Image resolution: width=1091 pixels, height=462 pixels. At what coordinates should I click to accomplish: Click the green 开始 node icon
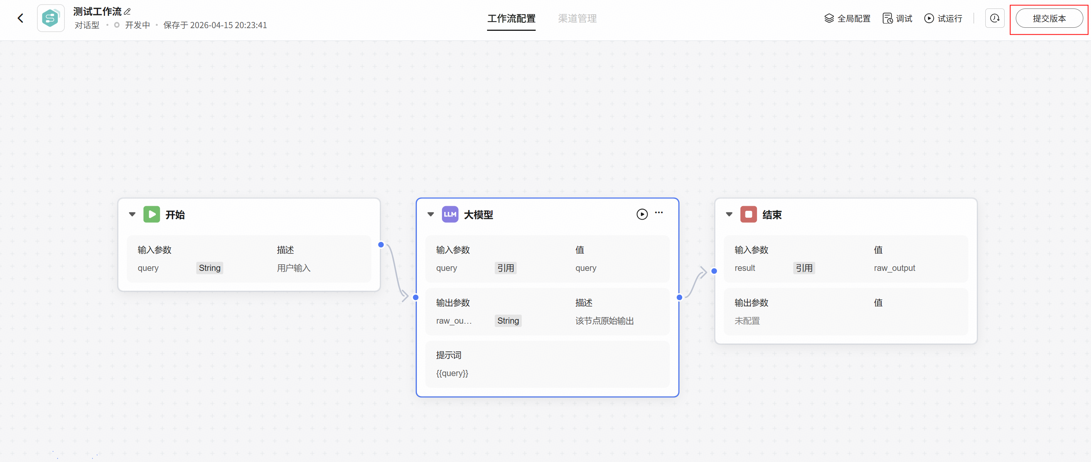(152, 214)
